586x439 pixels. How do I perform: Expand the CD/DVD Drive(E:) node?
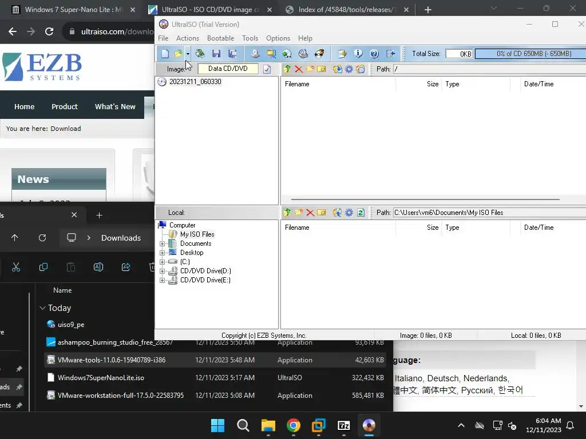pos(162,280)
